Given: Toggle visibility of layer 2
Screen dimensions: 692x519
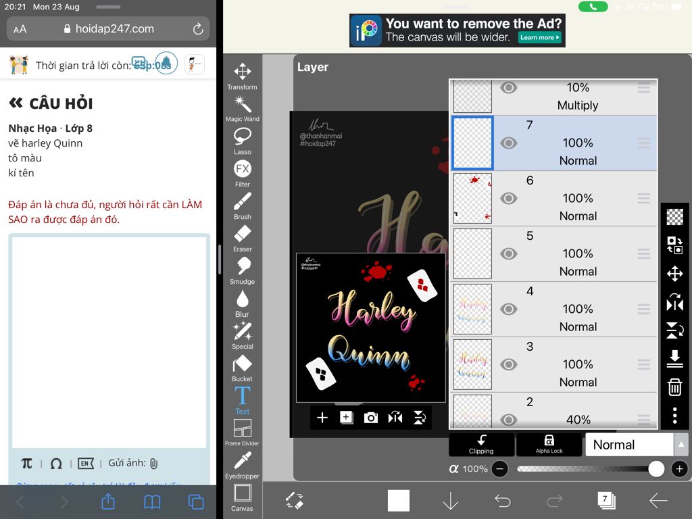Looking at the screenshot, I should tap(508, 419).
